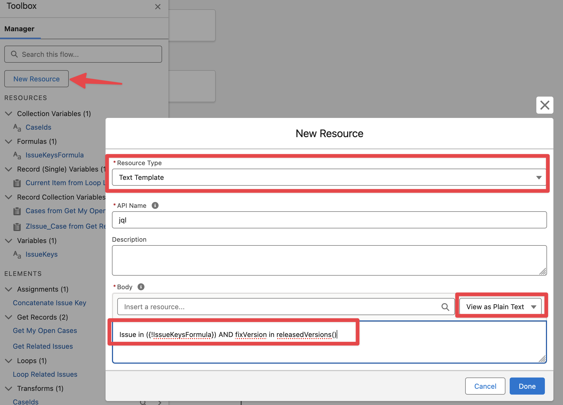Open the View as Plain Text dropdown
This screenshot has height=405, width=563.
(x=500, y=307)
